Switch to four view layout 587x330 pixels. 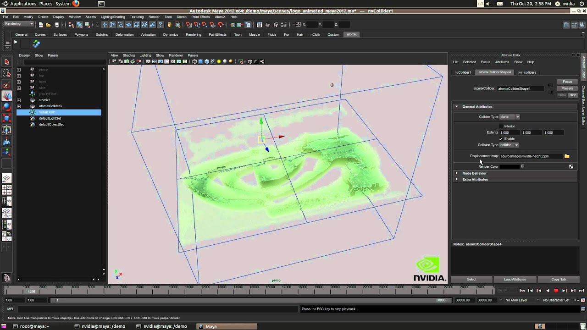click(7, 190)
